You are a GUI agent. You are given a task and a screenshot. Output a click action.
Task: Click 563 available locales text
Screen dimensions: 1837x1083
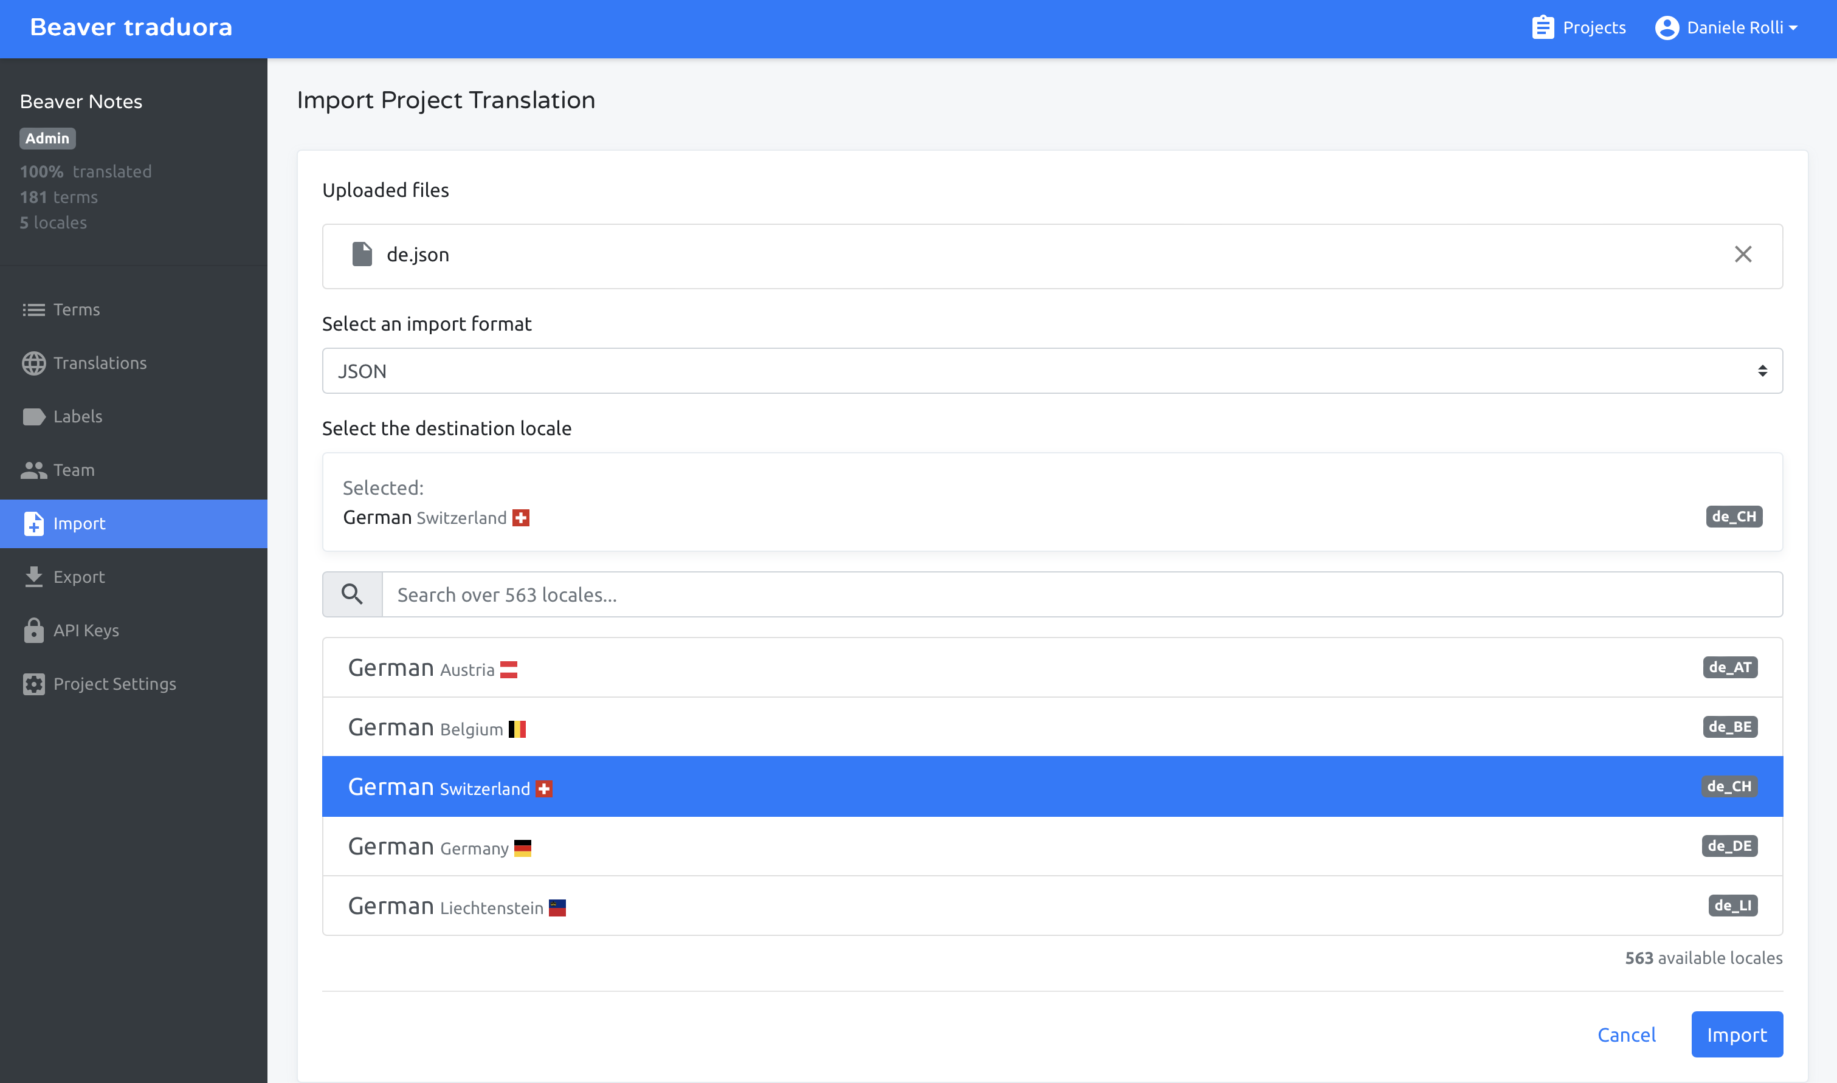(1703, 958)
